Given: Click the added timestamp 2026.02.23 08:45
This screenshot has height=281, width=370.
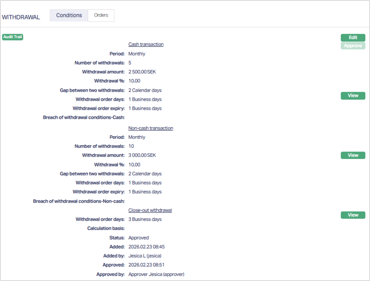Looking at the screenshot, I should (x=146, y=247).
